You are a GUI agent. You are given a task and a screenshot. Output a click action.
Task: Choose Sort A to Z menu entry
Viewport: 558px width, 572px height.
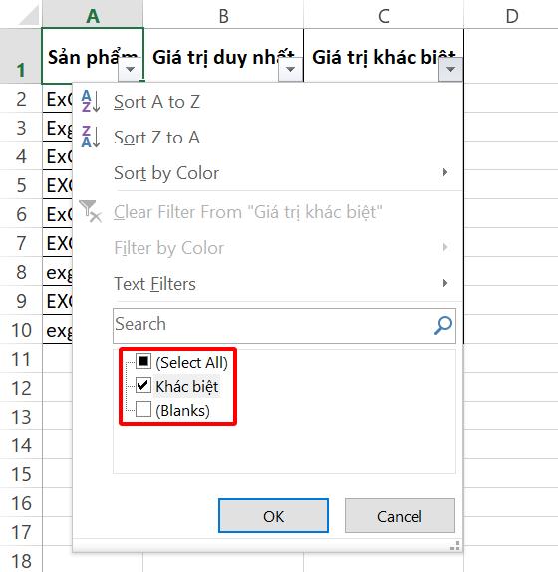coord(268,102)
